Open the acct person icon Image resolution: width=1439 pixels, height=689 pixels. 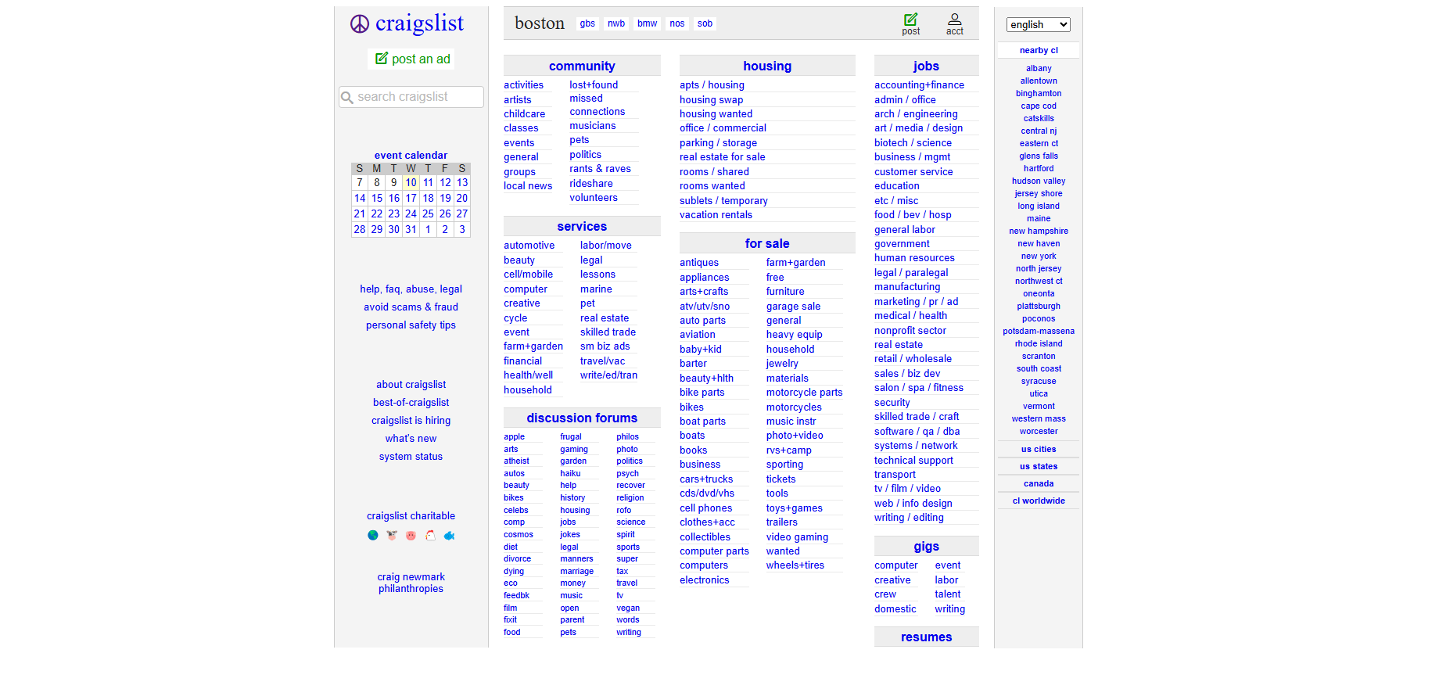[954, 20]
